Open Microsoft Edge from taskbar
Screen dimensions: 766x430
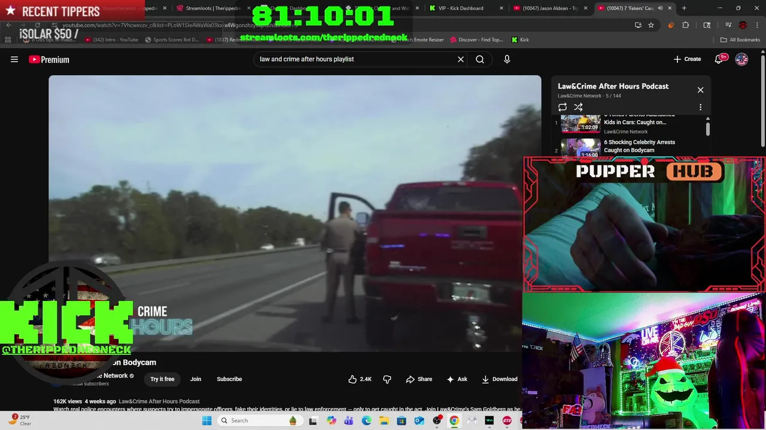coord(366,420)
